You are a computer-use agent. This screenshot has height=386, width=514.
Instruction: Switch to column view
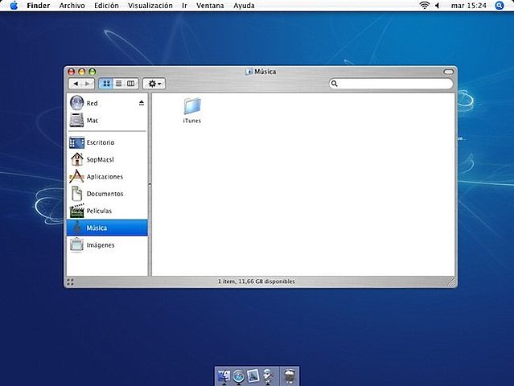(x=131, y=84)
